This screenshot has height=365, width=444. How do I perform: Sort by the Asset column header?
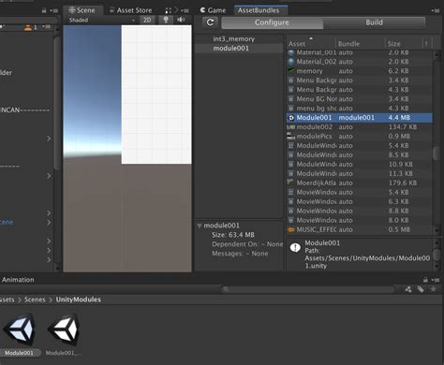(x=311, y=43)
